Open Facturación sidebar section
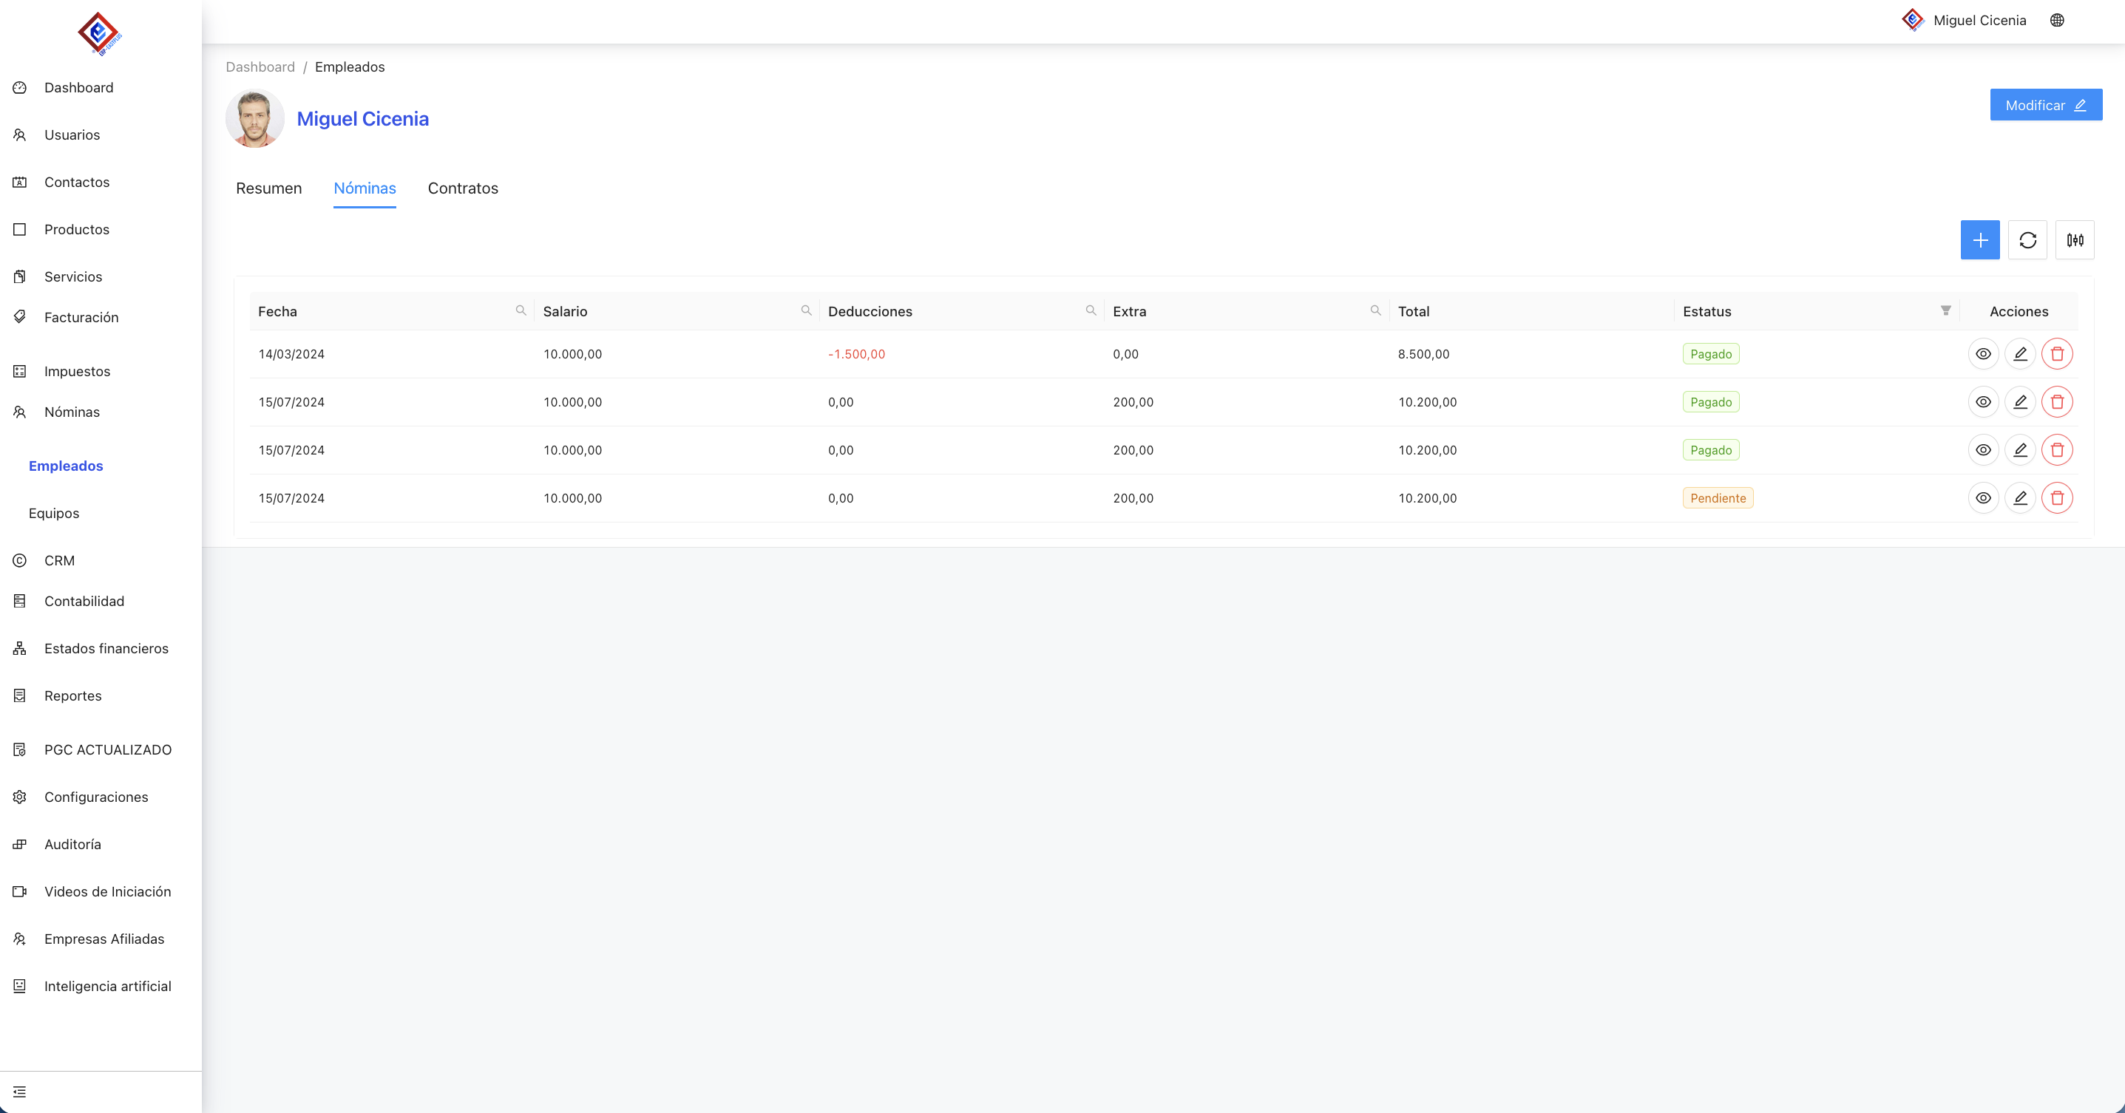This screenshot has height=1113, width=2125. tap(81, 317)
